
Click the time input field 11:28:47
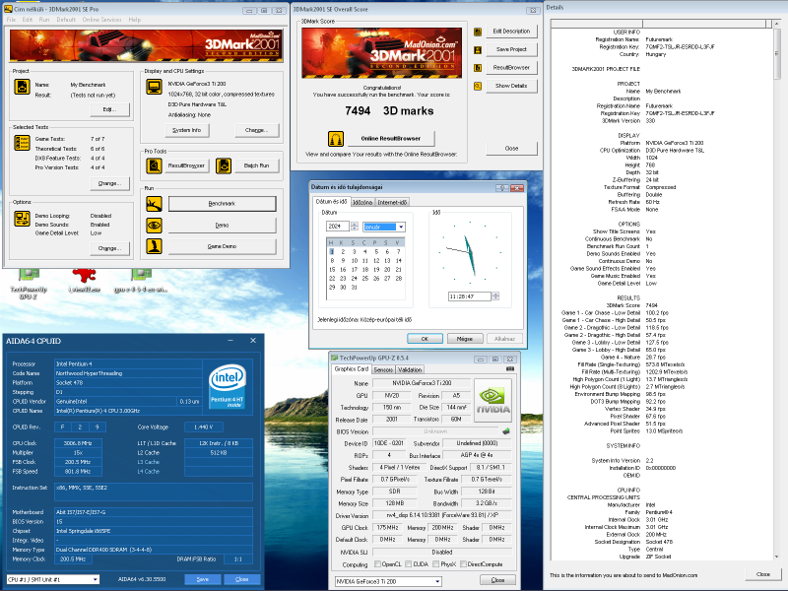click(x=470, y=296)
